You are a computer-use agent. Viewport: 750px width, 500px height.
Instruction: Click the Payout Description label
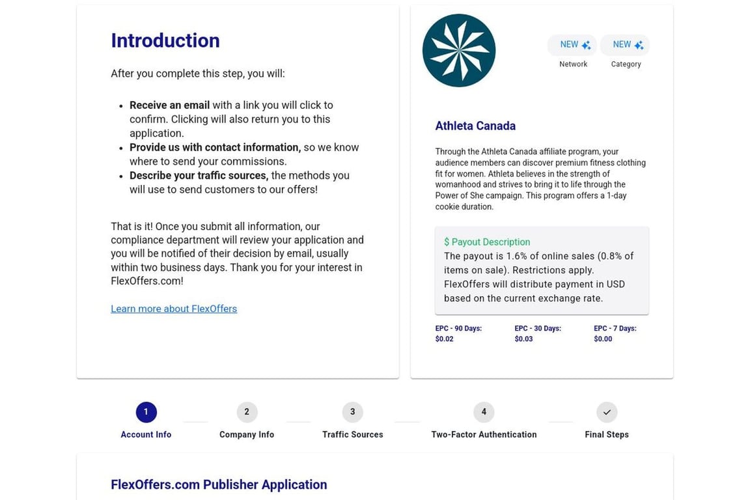[487, 242]
